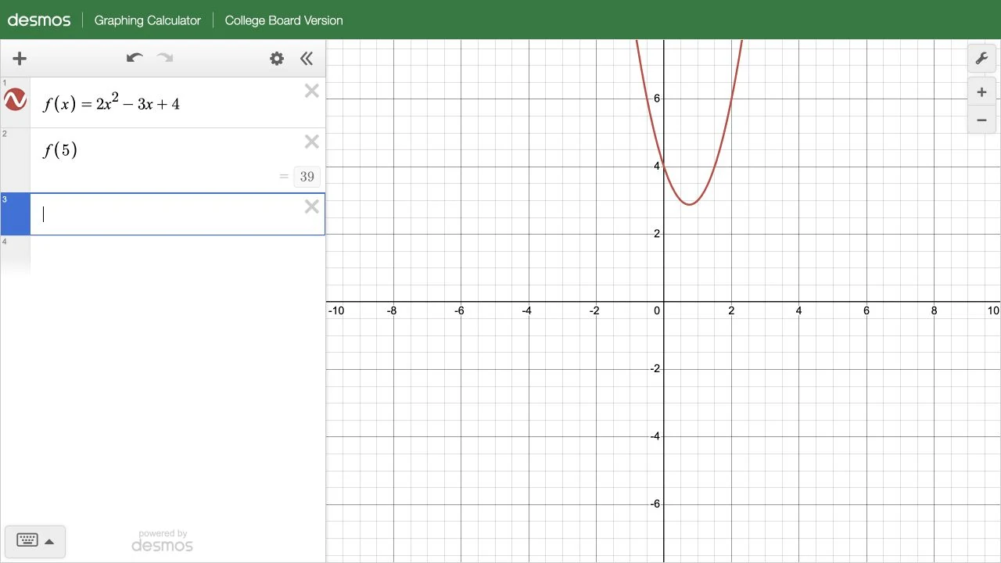Click the 'powered by desmos' link
Screen dimensions: 1001x563
pos(163,541)
